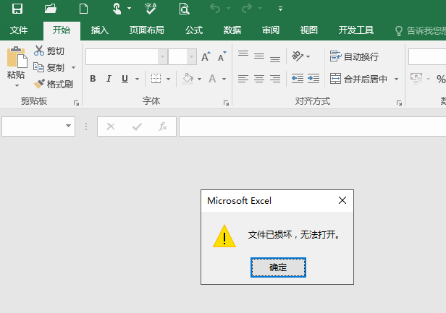Toggle Bold formatting
446x313 pixels.
(93, 79)
